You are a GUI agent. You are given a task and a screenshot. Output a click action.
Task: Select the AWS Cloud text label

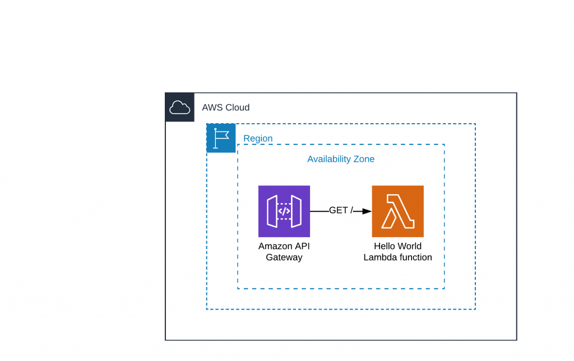(225, 107)
